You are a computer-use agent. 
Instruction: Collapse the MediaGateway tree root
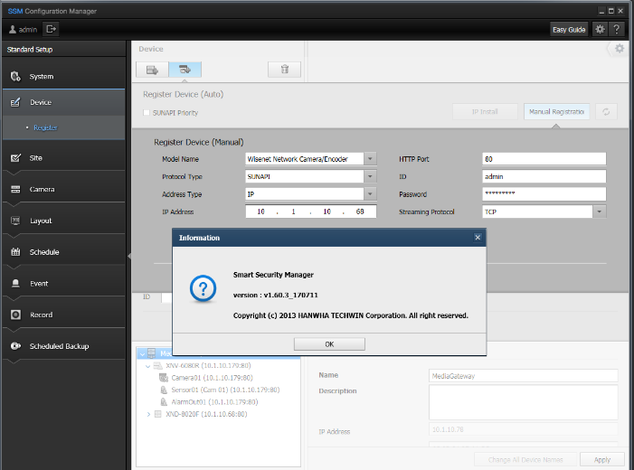click(x=142, y=354)
